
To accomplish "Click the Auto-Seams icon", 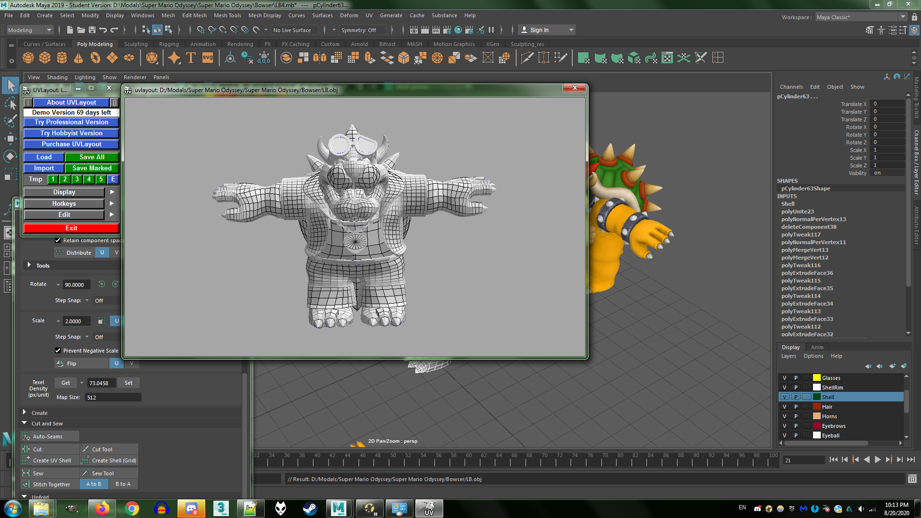I will [26, 436].
